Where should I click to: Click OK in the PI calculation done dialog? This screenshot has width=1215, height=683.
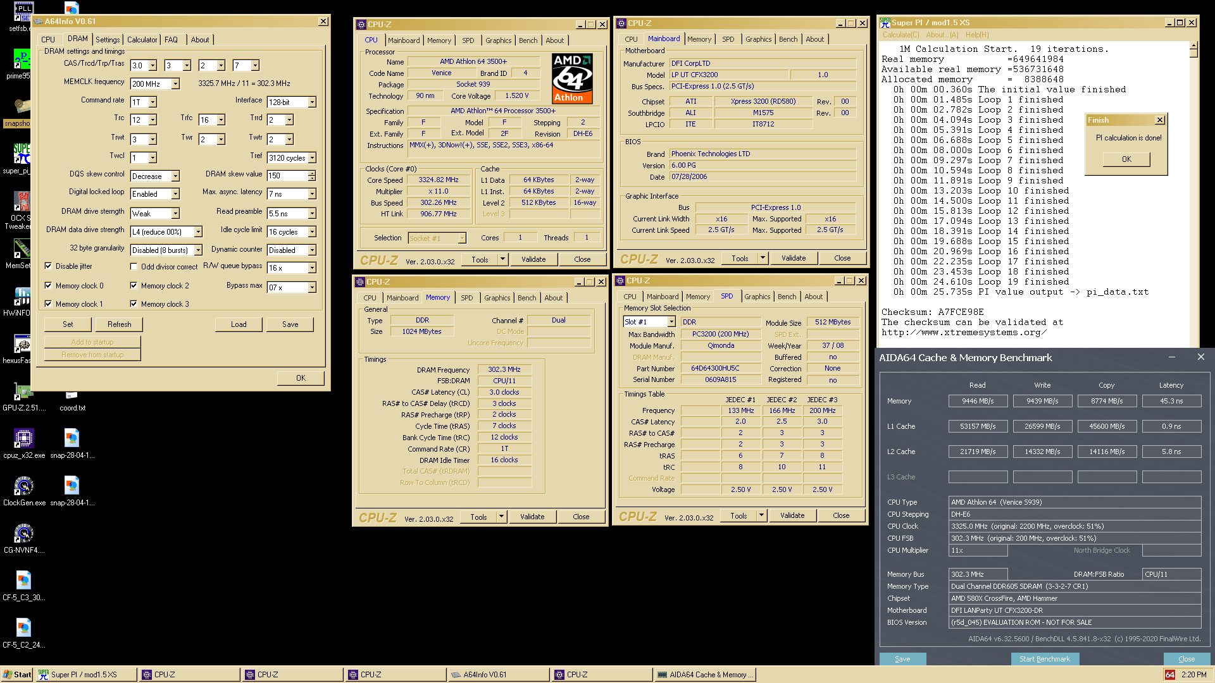pyautogui.click(x=1126, y=159)
